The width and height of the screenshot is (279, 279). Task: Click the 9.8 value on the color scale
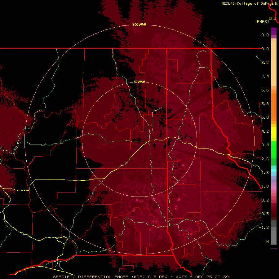(x=265, y=35)
